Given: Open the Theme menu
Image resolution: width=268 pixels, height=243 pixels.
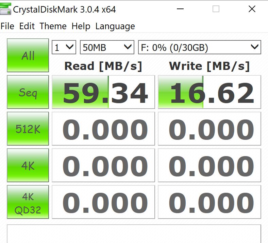Looking at the screenshot, I should [x=53, y=26].
